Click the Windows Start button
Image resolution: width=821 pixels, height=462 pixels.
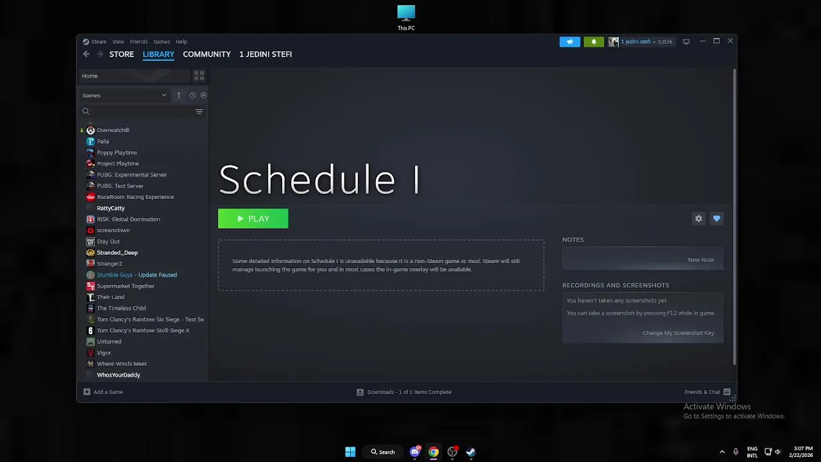(350, 452)
